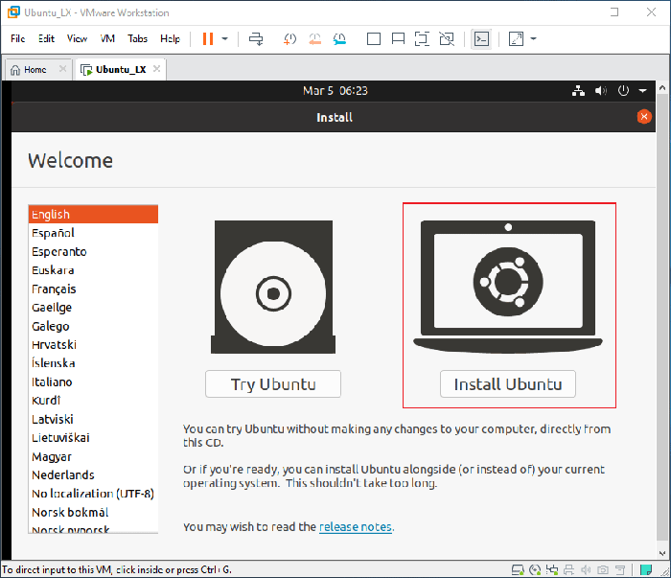Click the sound card status bar icon
671x578 pixels.
coord(586,570)
